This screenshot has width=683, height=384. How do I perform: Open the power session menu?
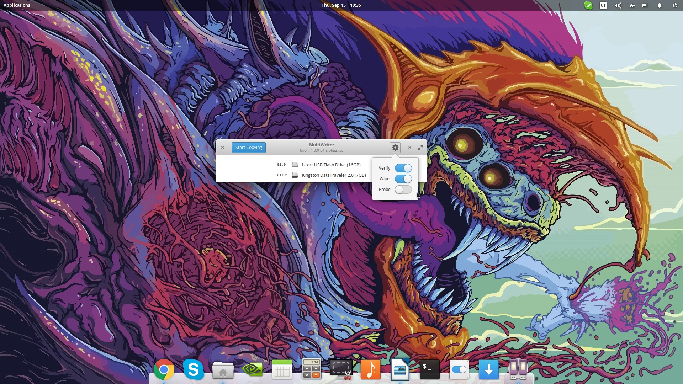pos(675,5)
